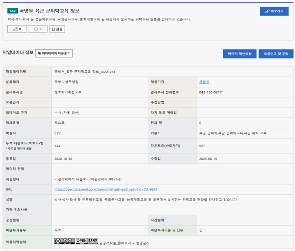The width and height of the screenshot is (295, 251).
Task: Toggle the 관심 bookmark button
Action: (58, 29)
